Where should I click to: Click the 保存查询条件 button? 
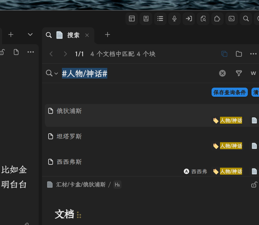[229, 92]
